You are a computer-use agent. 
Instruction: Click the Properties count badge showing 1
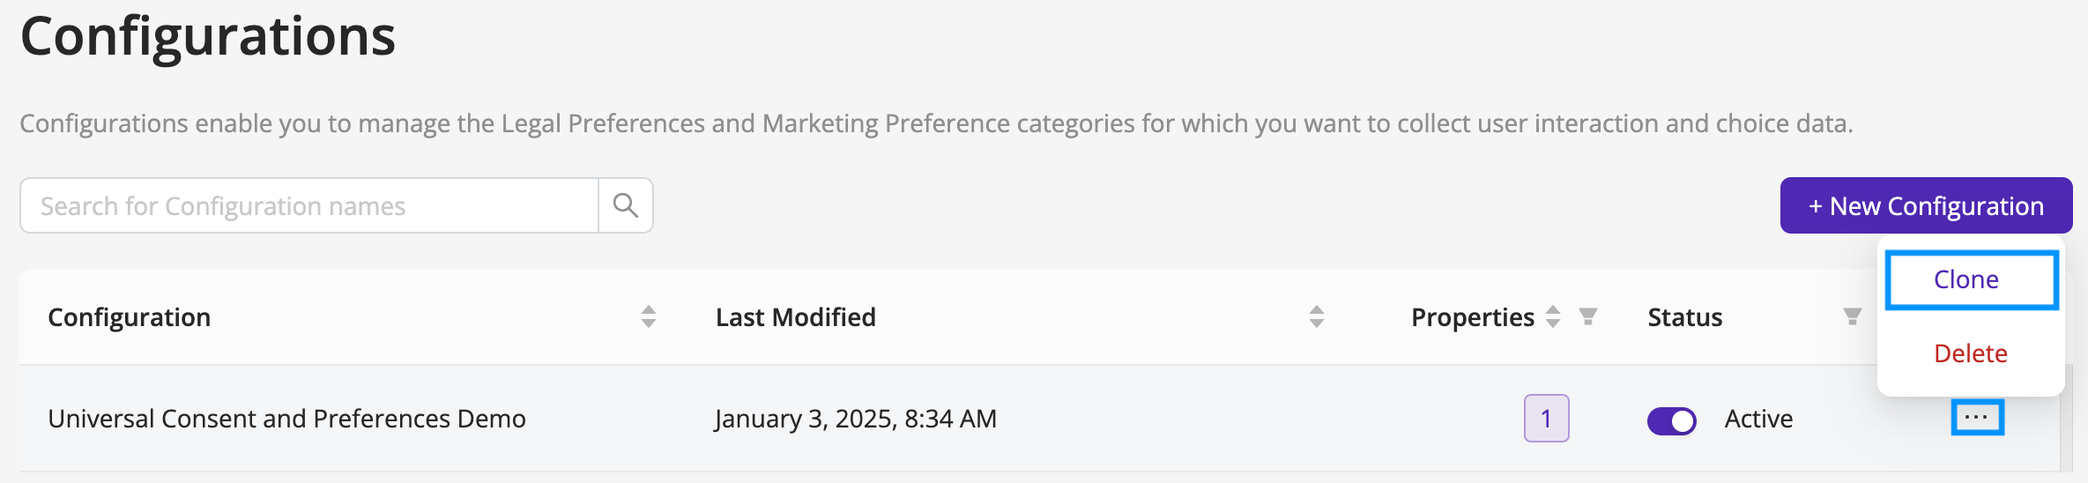pos(1546,418)
